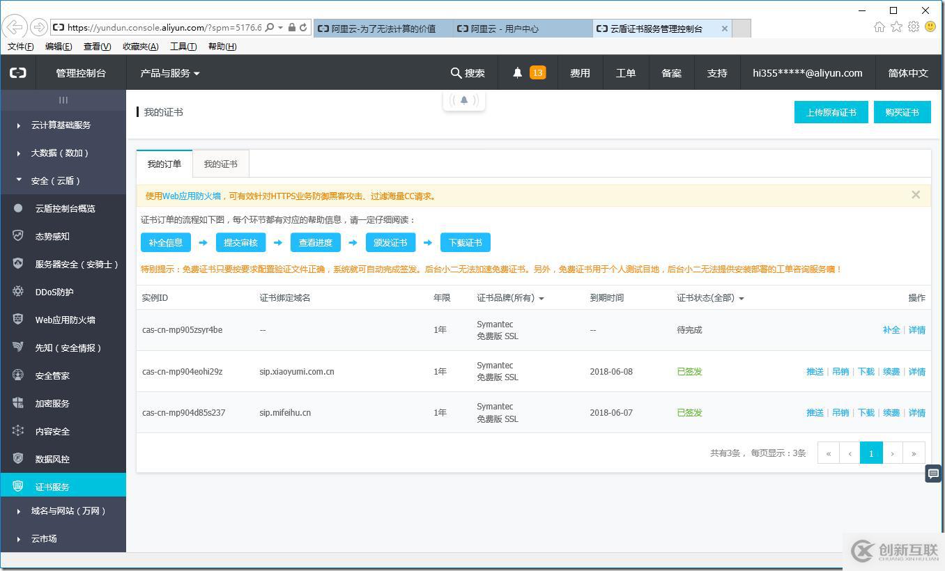The height and width of the screenshot is (571, 945).
Task: Open the browser settings gear
Action: (x=914, y=27)
